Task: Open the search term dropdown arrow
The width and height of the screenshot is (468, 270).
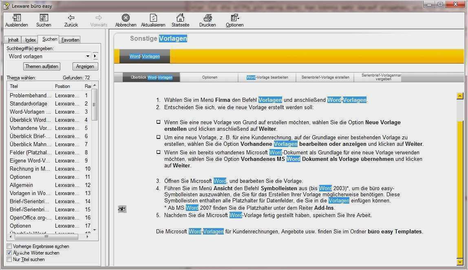Action: pos(88,56)
